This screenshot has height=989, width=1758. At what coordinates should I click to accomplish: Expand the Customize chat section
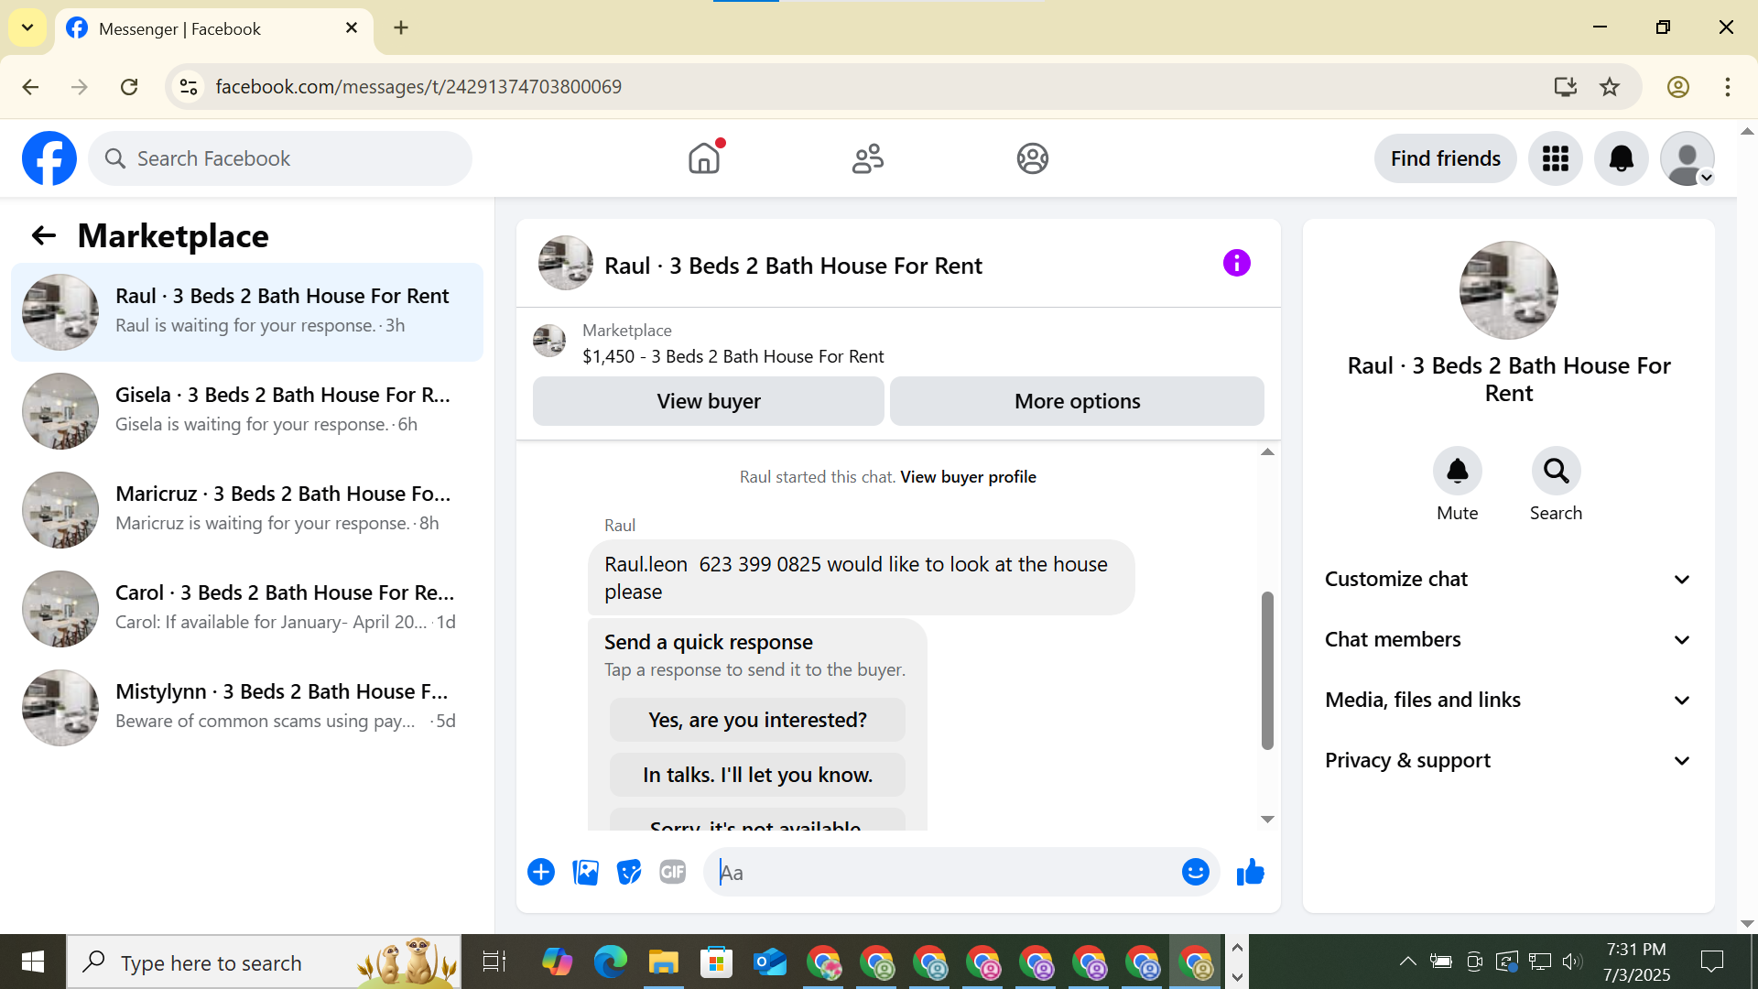point(1507,580)
